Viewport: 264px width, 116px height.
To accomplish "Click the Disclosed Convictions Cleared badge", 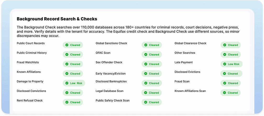I will tap(73, 93).
